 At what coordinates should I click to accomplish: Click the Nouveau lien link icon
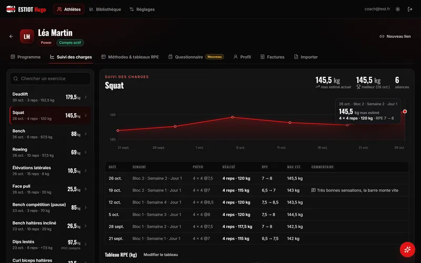click(x=382, y=36)
